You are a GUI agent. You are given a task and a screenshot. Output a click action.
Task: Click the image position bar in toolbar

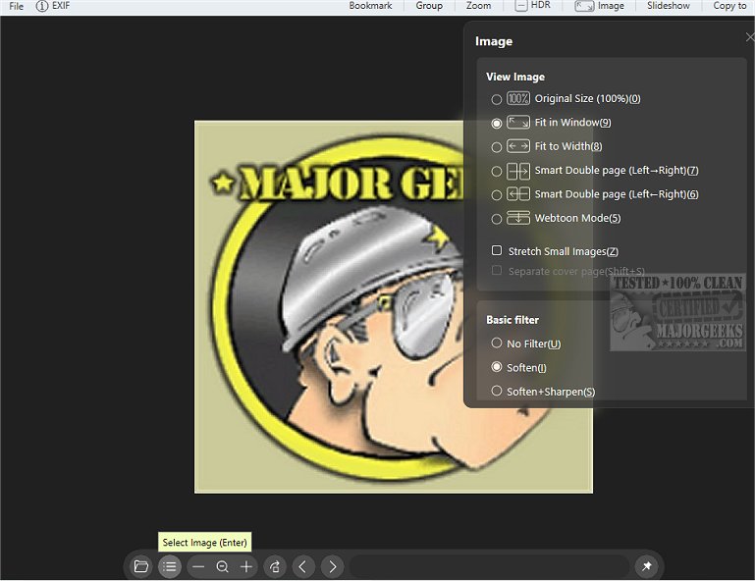click(489, 566)
